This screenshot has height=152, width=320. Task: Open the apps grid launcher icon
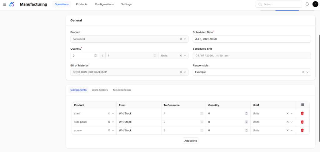[x=4, y=4]
